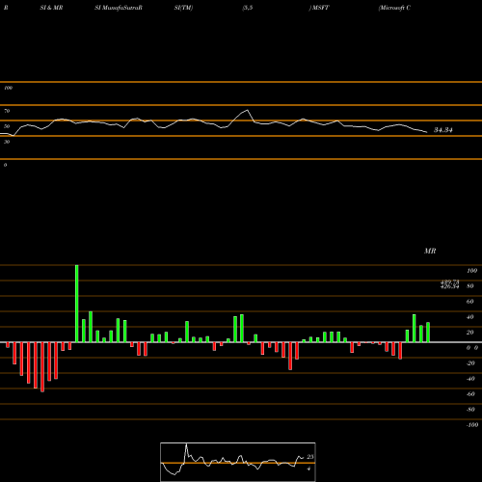This screenshot has height=482, width=482.
Task: Click the MR axis label 60
Action: coord(470,302)
